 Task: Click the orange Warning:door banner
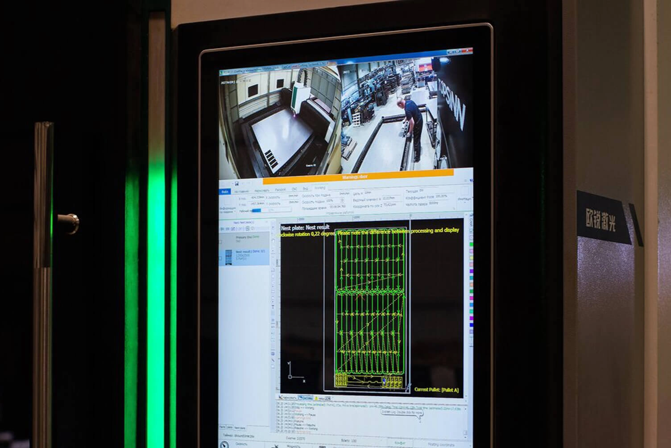[x=358, y=177]
